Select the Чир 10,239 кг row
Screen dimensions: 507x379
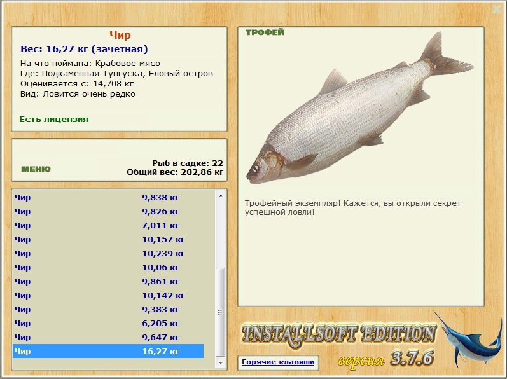tap(108, 254)
